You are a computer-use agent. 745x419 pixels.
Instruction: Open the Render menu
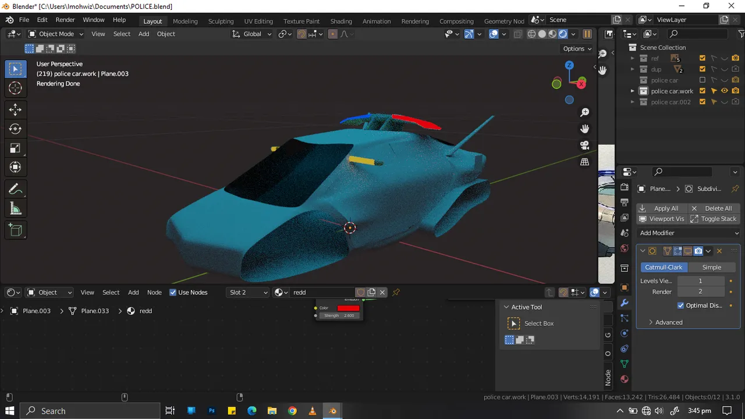tap(65, 20)
